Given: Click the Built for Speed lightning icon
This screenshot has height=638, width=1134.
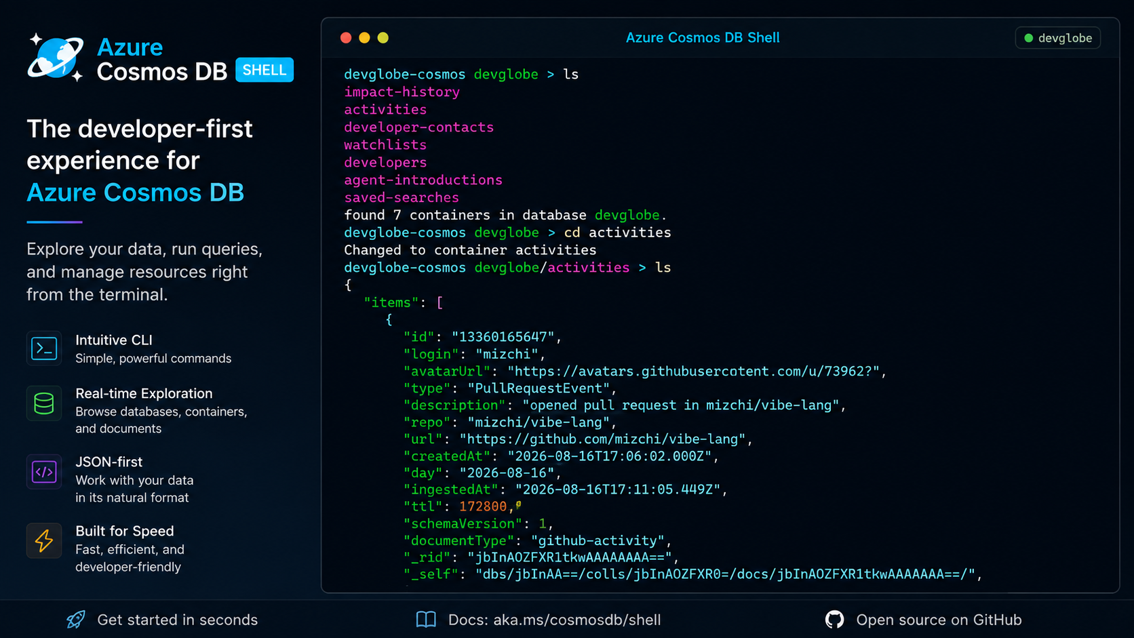Looking at the screenshot, I should click(44, 540).
